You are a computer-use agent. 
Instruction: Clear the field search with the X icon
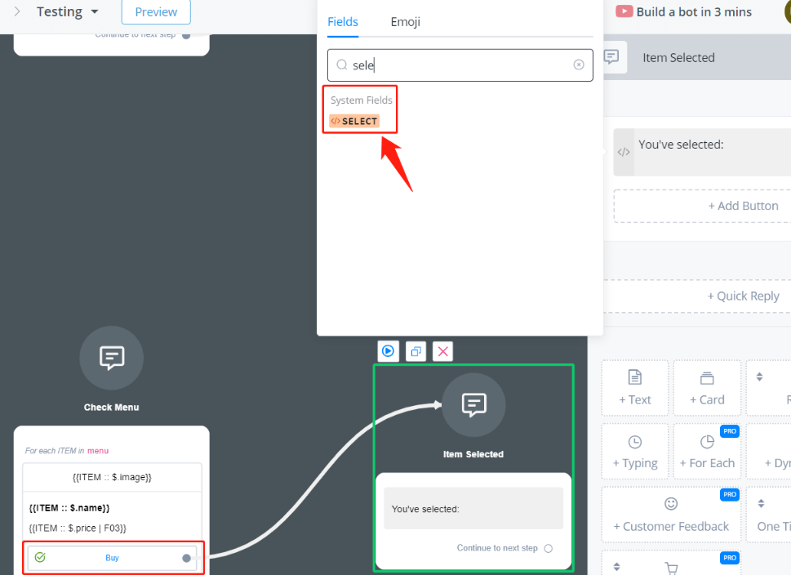pyautogui.click(x=579, y=65)
